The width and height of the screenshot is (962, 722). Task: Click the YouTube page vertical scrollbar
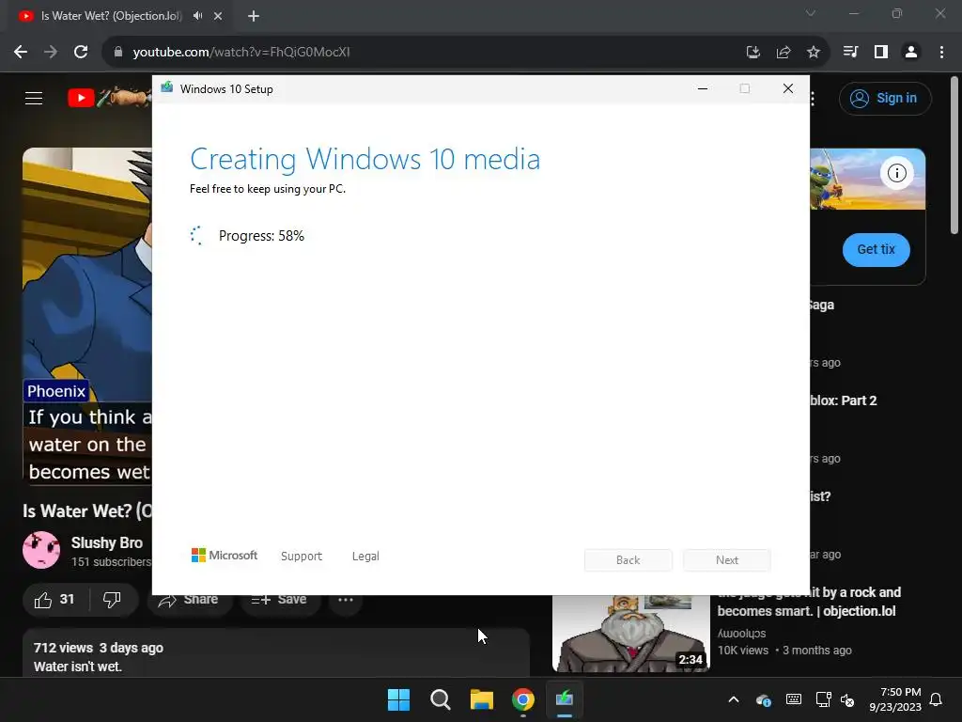(954, 155)
